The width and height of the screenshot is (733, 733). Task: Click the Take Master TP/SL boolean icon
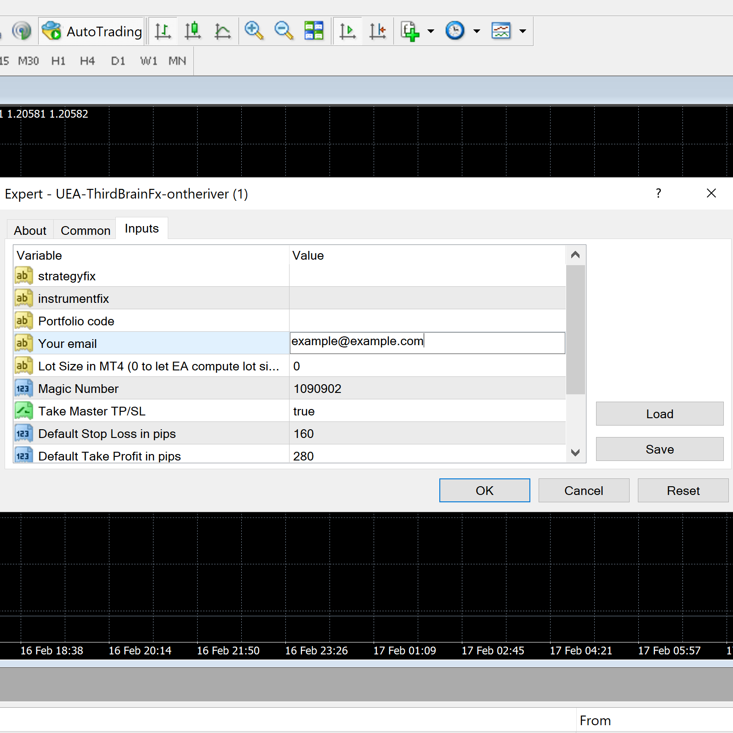[x=24, y=411]
